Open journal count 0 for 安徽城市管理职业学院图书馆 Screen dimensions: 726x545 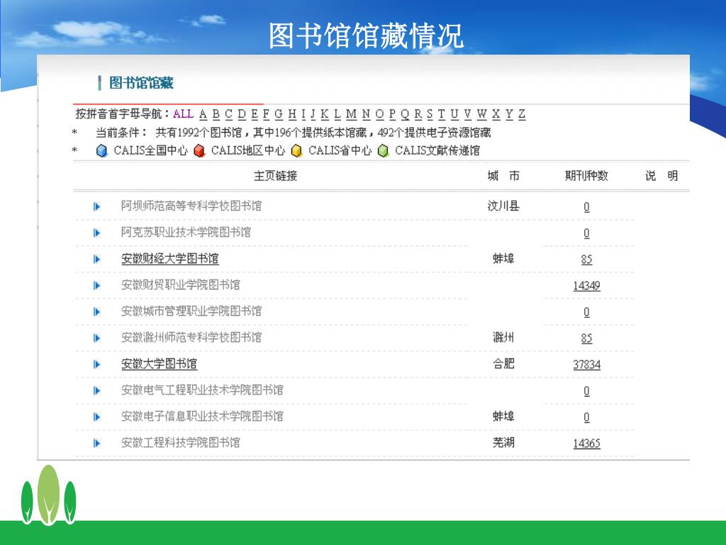(x=586, y=312)
